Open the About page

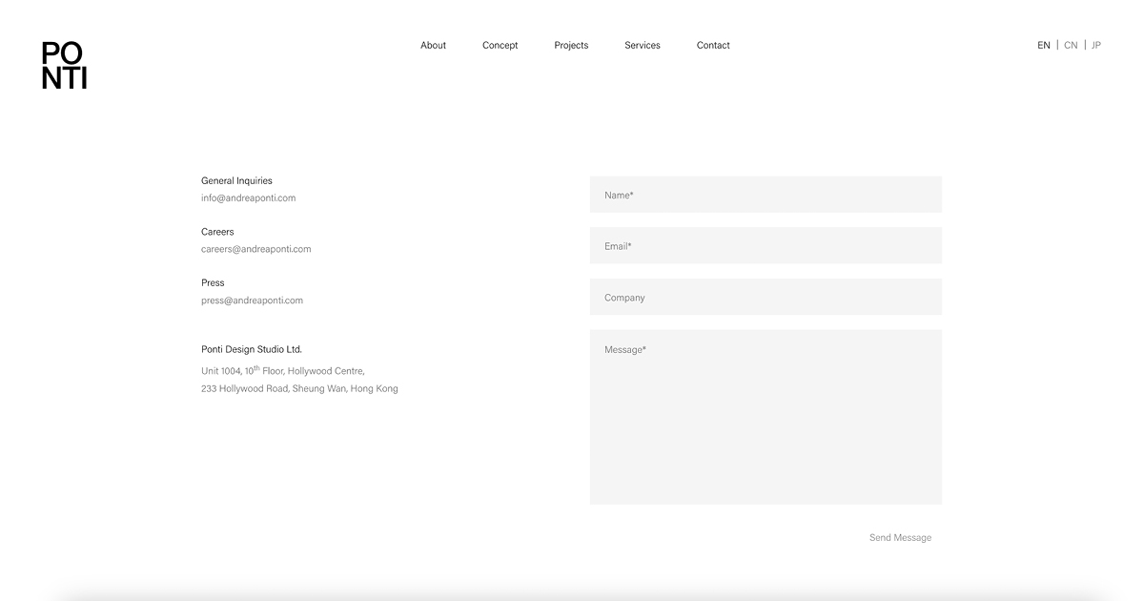pos(433,45)
